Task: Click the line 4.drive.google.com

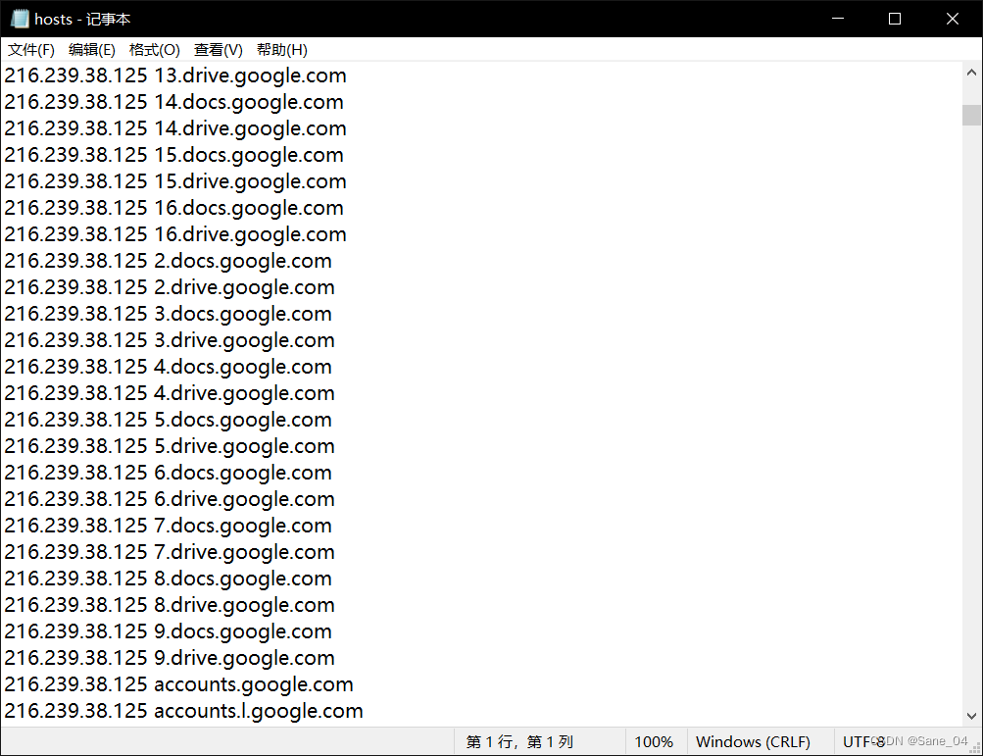Action: point(170,393)
